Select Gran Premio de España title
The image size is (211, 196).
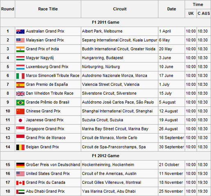point(47,85)
